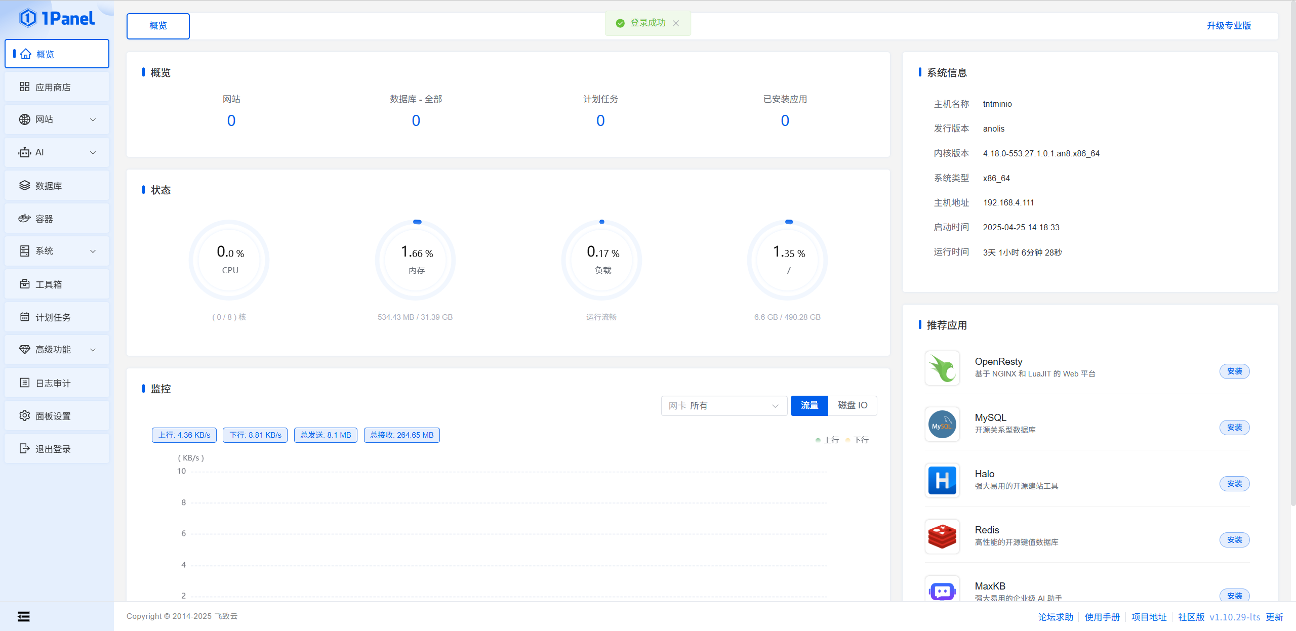Open the Containers (容器) docker icon

(x=24, y=219)
